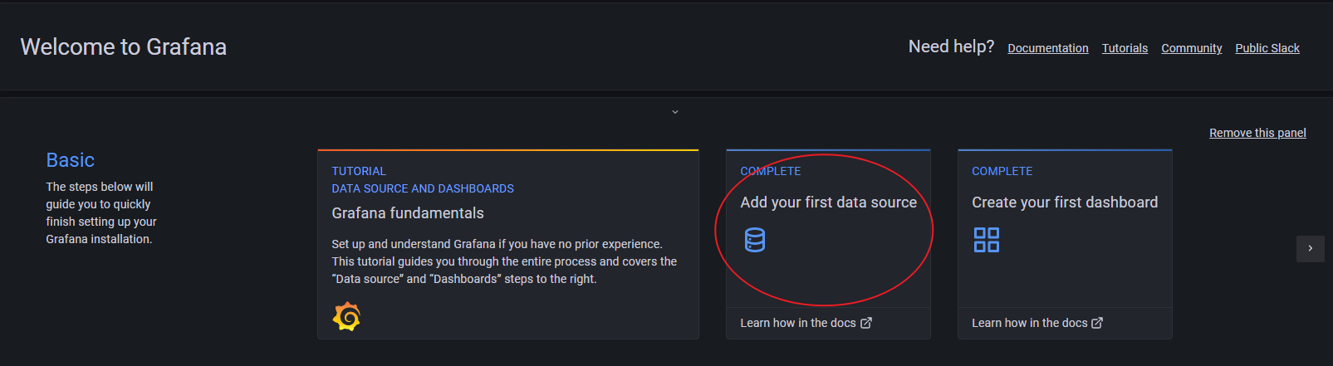This screenshot has width=1333, height=366.
Task: Click the Data Source and Dashboards subtitle
Action: [422, 188]
